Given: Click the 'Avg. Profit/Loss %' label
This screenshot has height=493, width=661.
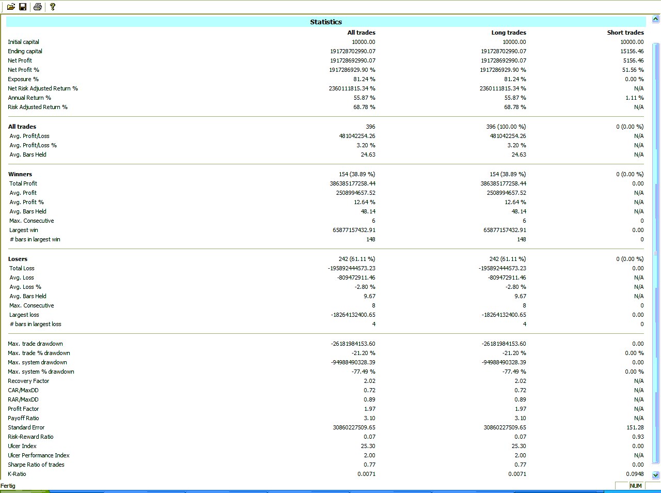Looking at the screenshot, I should pyautogui.click(x=33, y=145).
